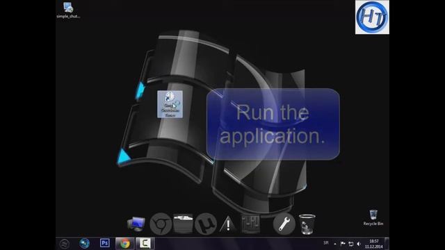Screen dimensions: 445x250
Task: Click the trash can in the dock
Action: [x=307, y=224]
